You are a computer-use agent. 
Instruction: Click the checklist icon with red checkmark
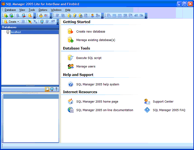tap(46, 16)
